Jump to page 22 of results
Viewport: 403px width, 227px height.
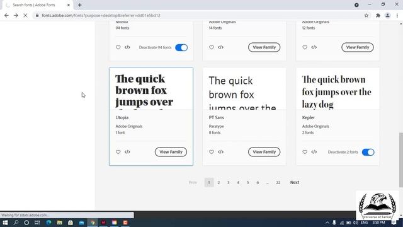pyautogui.click(x=278, y=182)
